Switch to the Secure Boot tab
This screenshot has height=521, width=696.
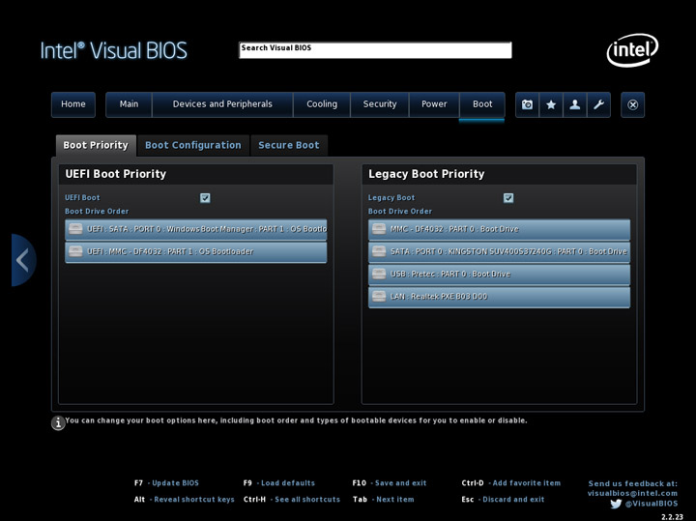[x=289, y=146]
